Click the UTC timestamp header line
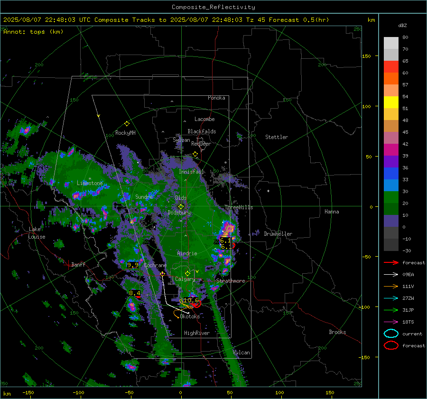This screenshot has height=399, width=427. point(166,20)
